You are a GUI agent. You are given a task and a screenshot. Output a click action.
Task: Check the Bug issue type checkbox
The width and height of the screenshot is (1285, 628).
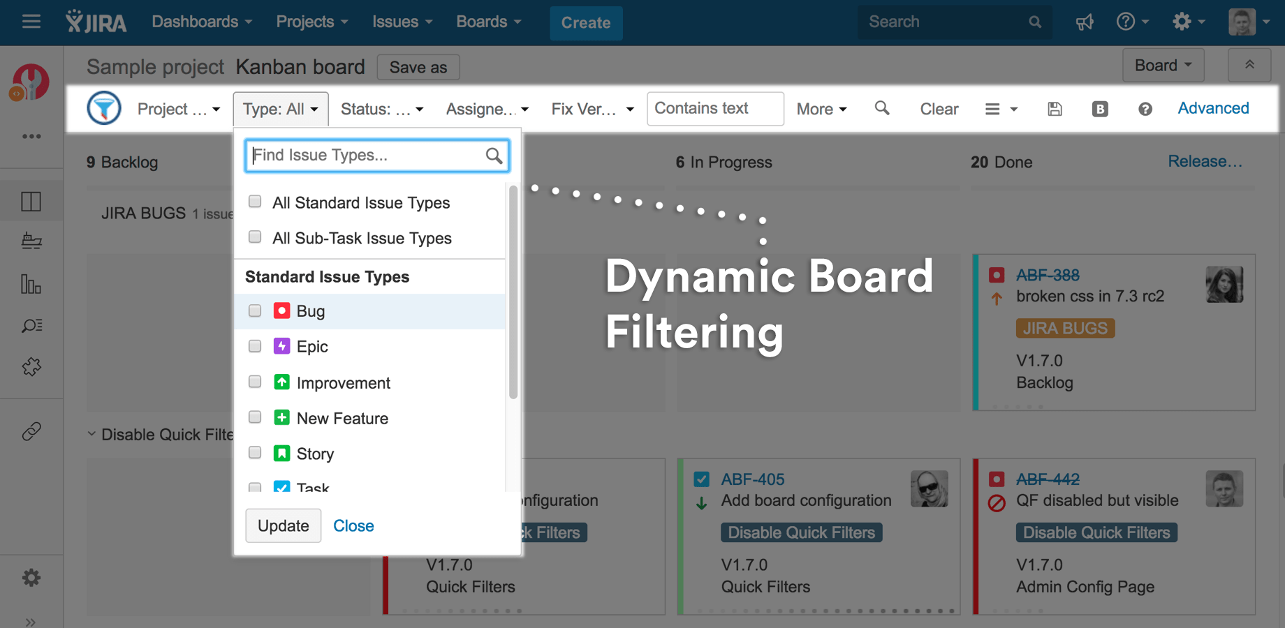point(255,311)
